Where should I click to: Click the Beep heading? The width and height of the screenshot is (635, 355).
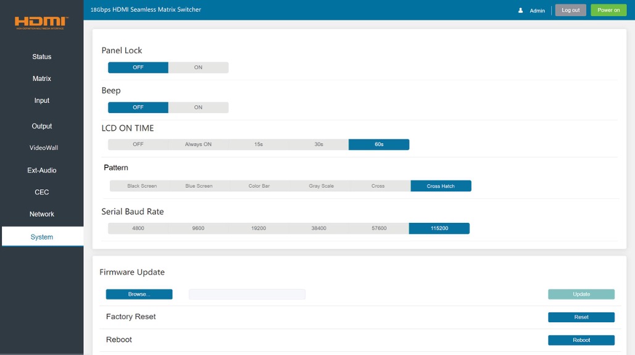[x=111, y=91]
